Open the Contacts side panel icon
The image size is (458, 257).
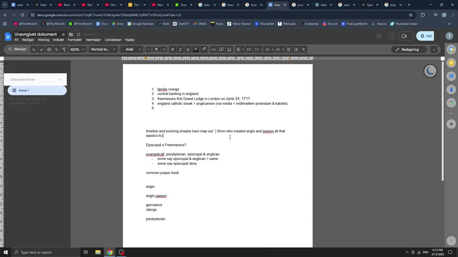[452, 89]
